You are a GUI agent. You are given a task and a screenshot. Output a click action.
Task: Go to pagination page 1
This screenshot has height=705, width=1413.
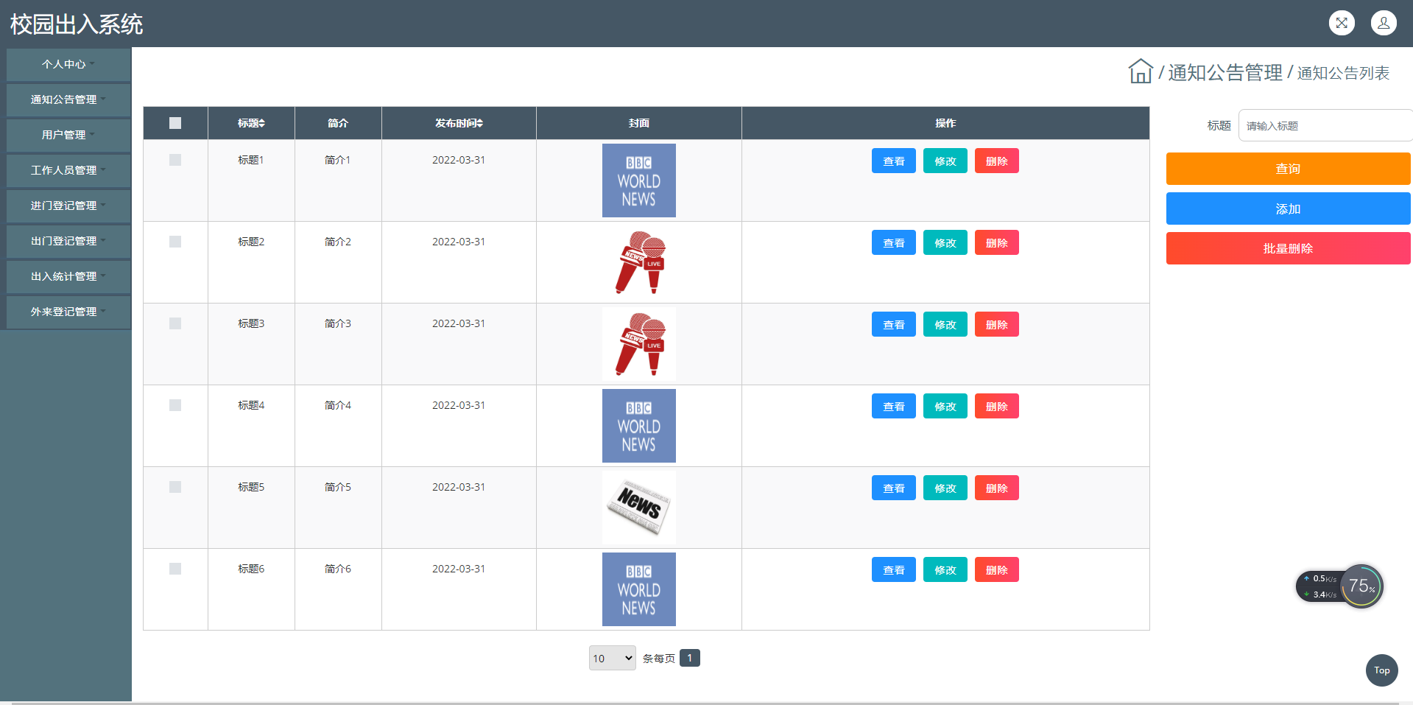tap(689, 658)
